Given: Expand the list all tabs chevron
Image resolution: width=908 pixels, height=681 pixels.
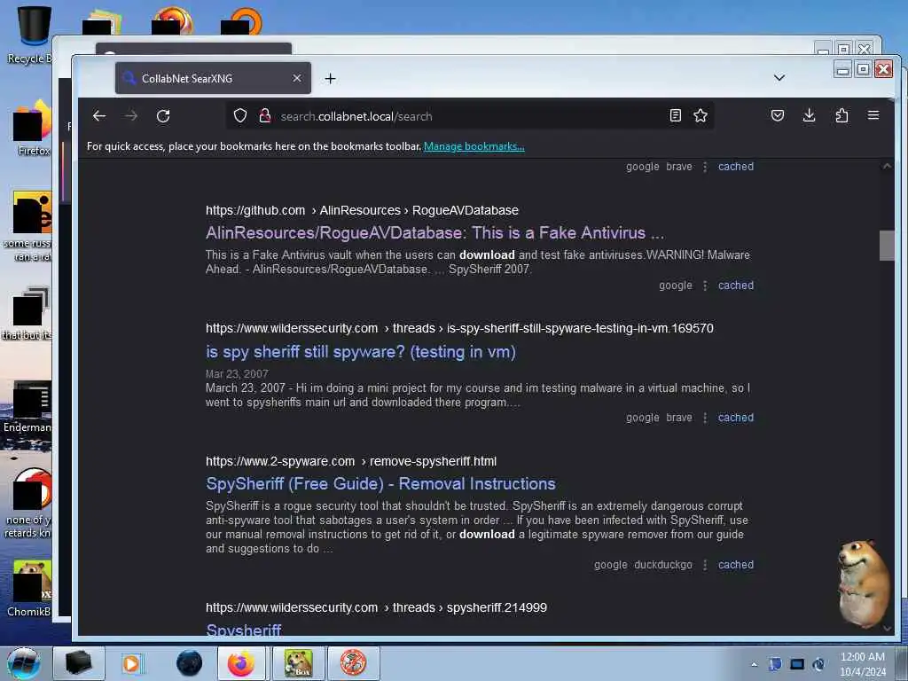Looking at the screenshot, I should click(779, 78).
